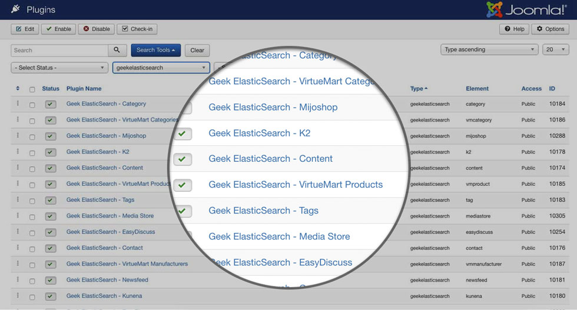
Task: Toggle status icon for Media Store row
Action: point(51,216)
